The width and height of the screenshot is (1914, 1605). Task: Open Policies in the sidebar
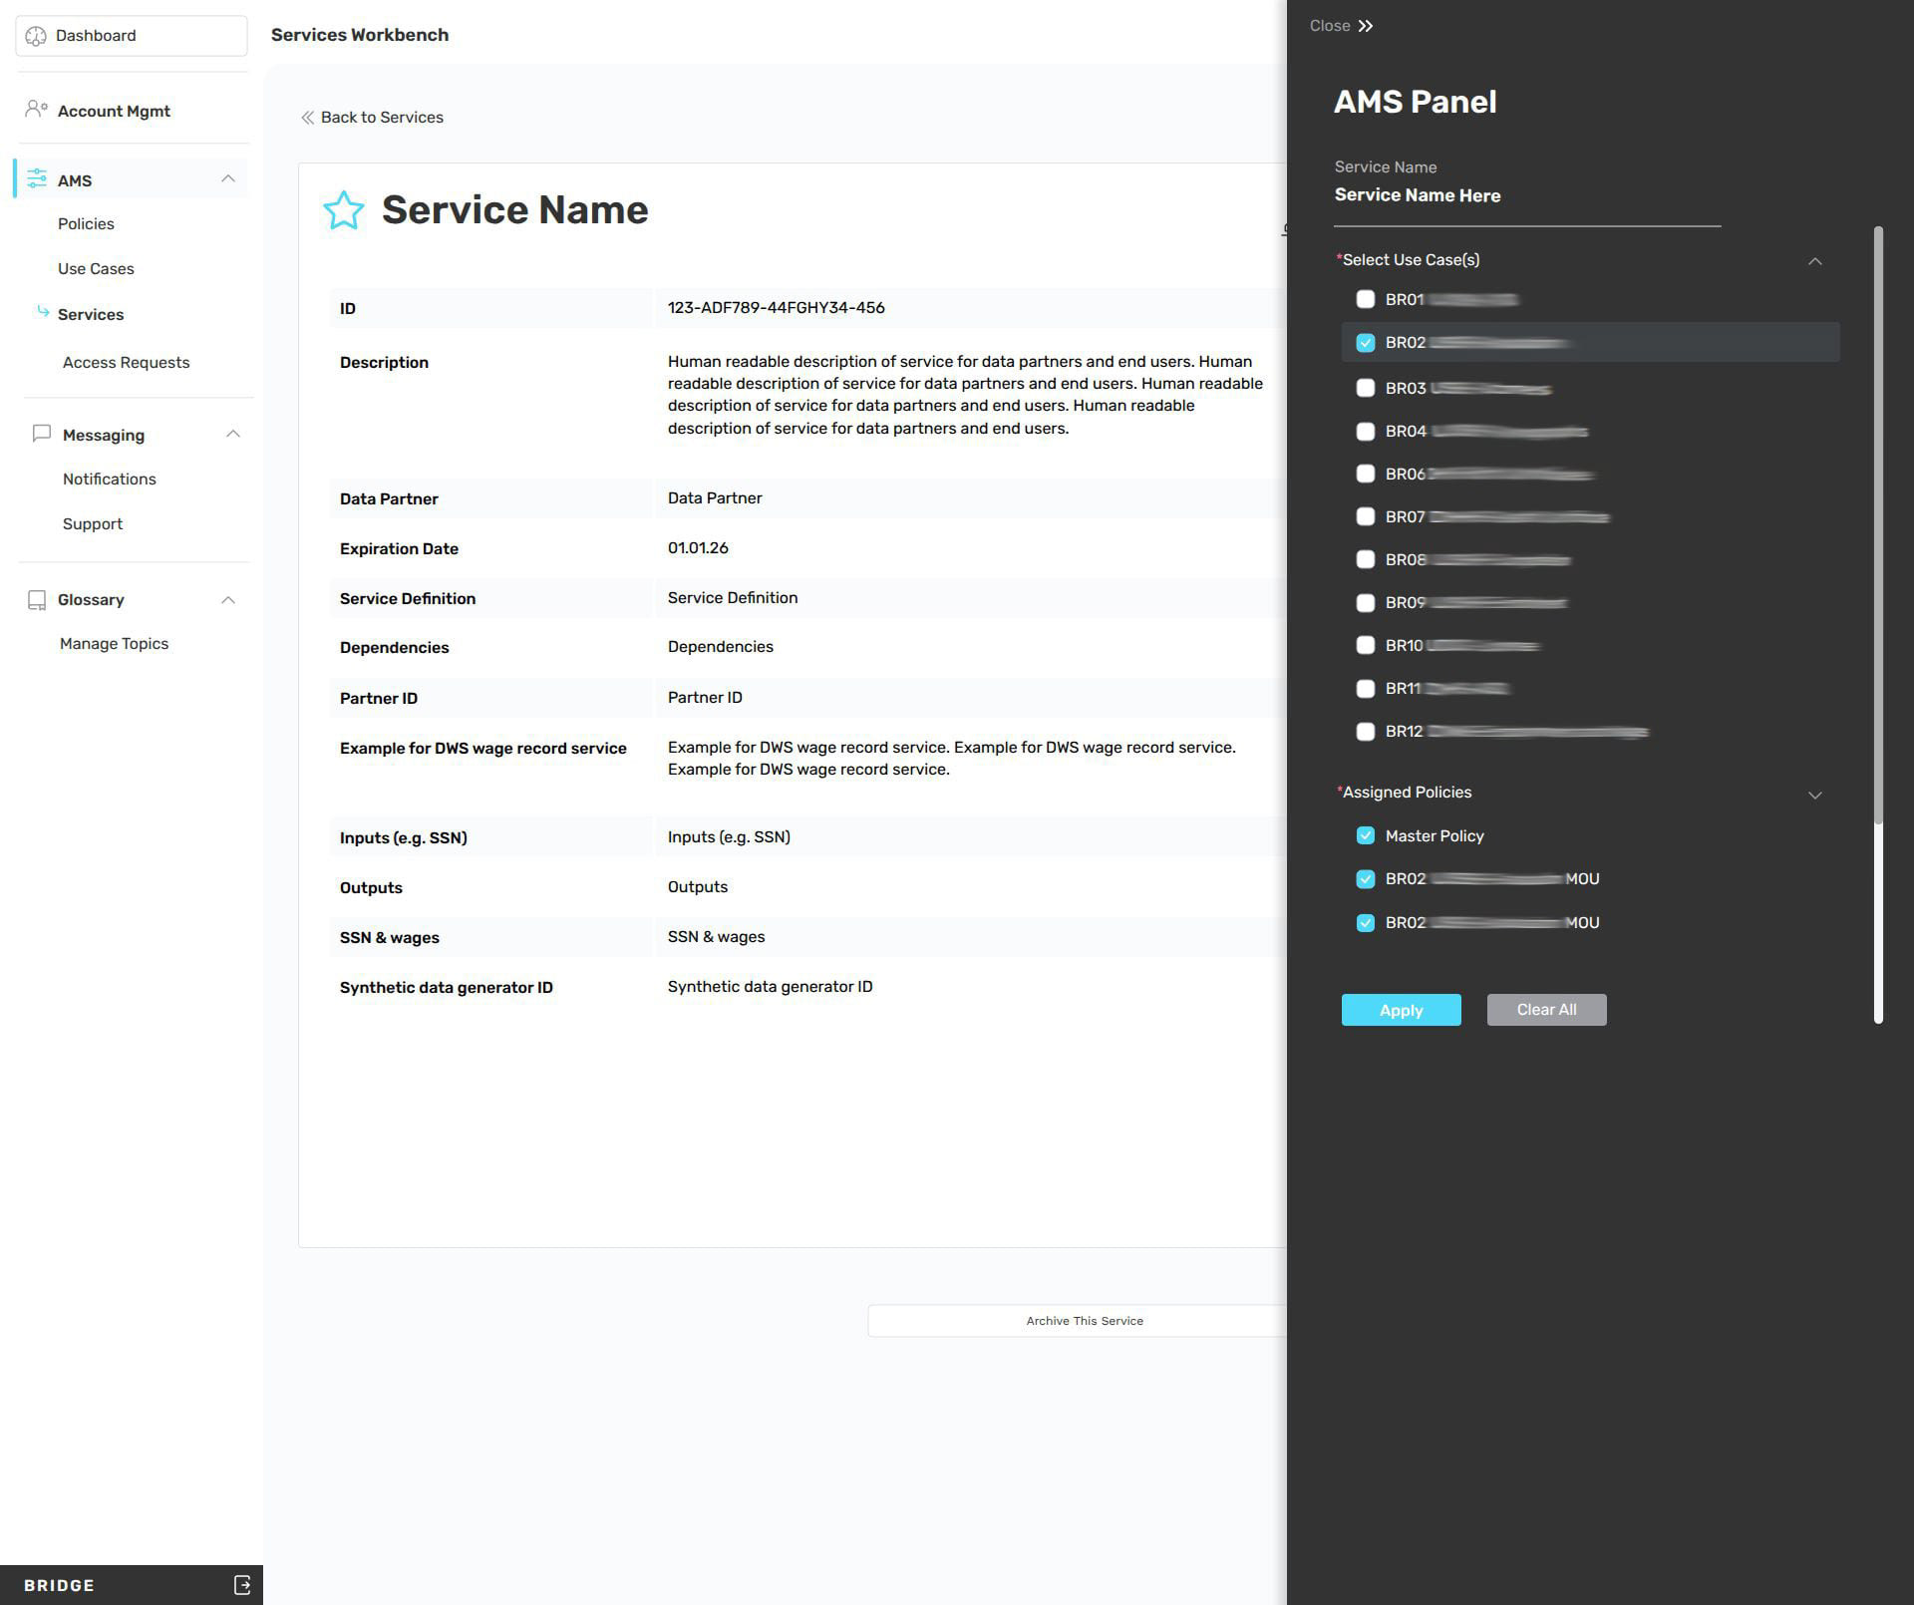point(86,223)
